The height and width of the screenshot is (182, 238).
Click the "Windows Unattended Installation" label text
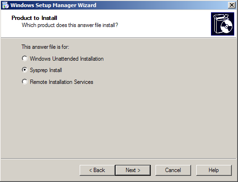pyautogui.click(x=67, y=59)
